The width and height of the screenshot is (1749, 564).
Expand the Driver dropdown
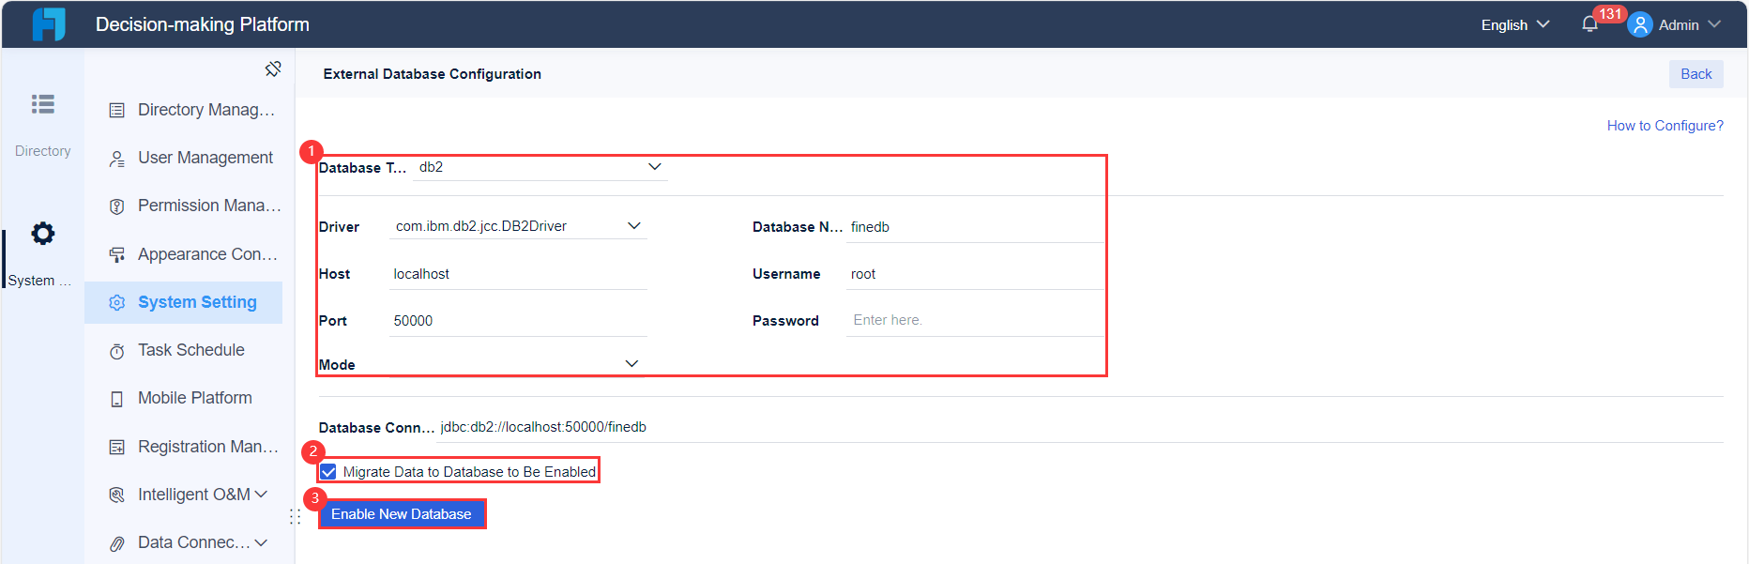pyautogui.click(x=633, y=226)
